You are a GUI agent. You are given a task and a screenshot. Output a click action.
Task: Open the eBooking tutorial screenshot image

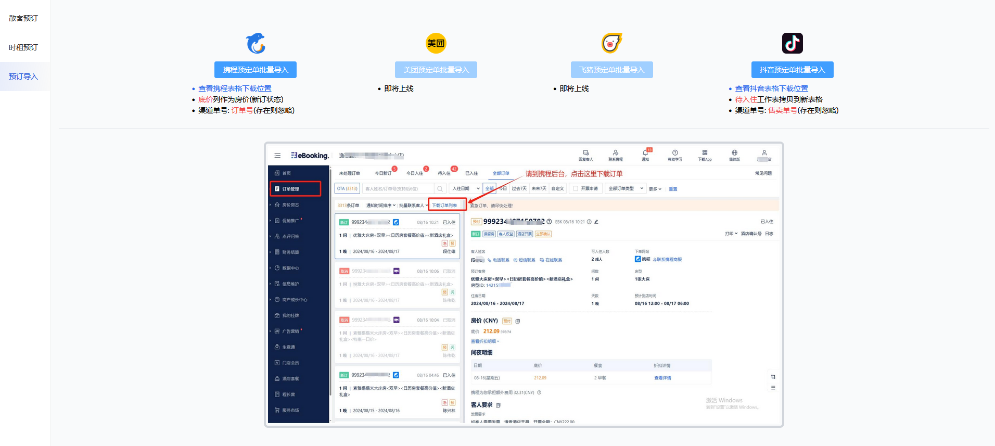point(524,285)
